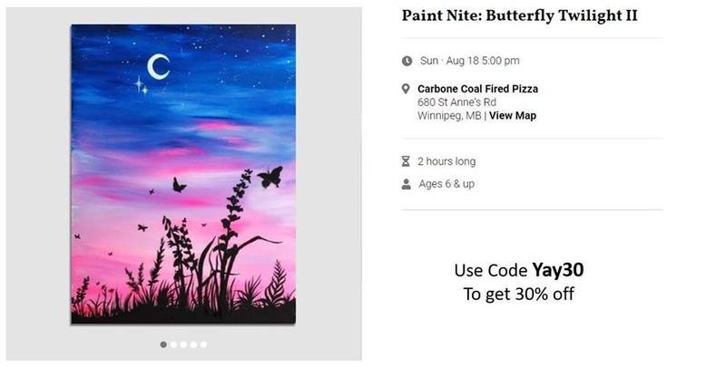Switch to the second carousel dot
The width and height of the screenshot is (726, 367).
coord(173,344)
